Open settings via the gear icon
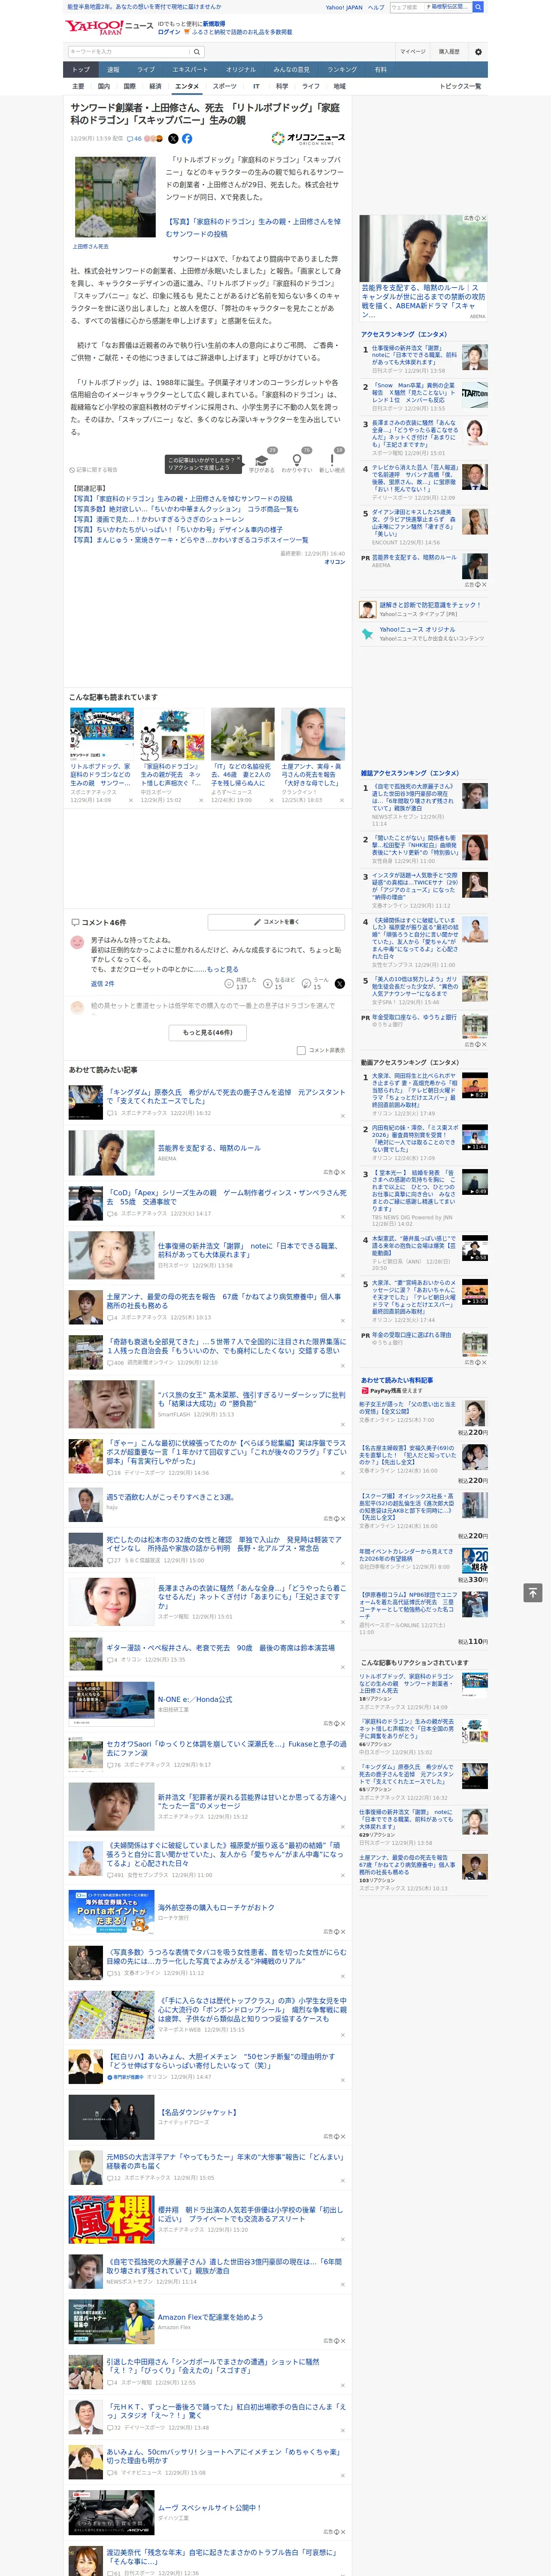The image size is (551, 2576). [477, 52]
